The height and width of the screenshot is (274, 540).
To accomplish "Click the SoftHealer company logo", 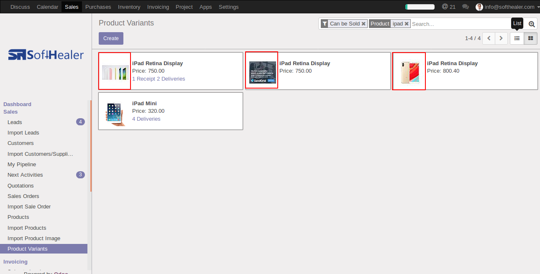I will click(x=46, y=55).
